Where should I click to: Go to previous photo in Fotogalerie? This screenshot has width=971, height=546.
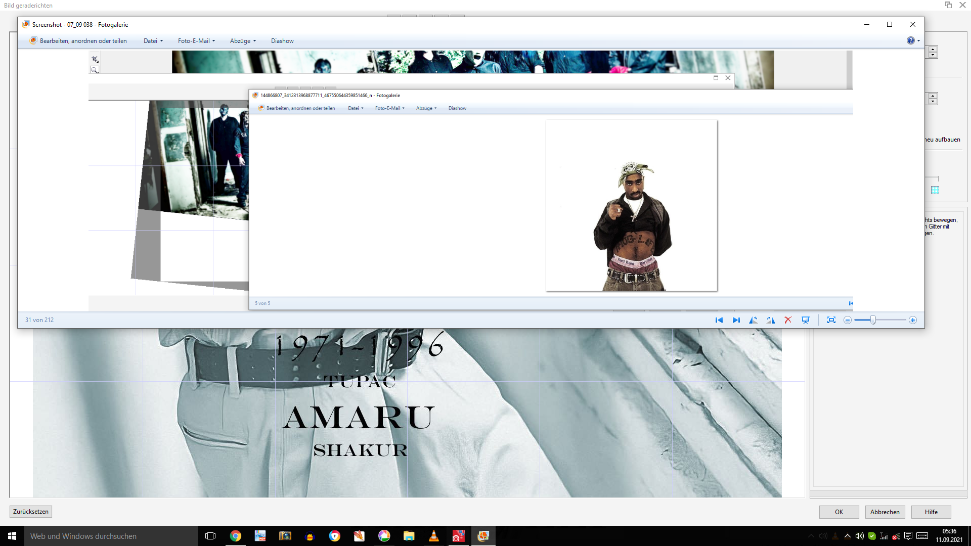coord(719,320)
